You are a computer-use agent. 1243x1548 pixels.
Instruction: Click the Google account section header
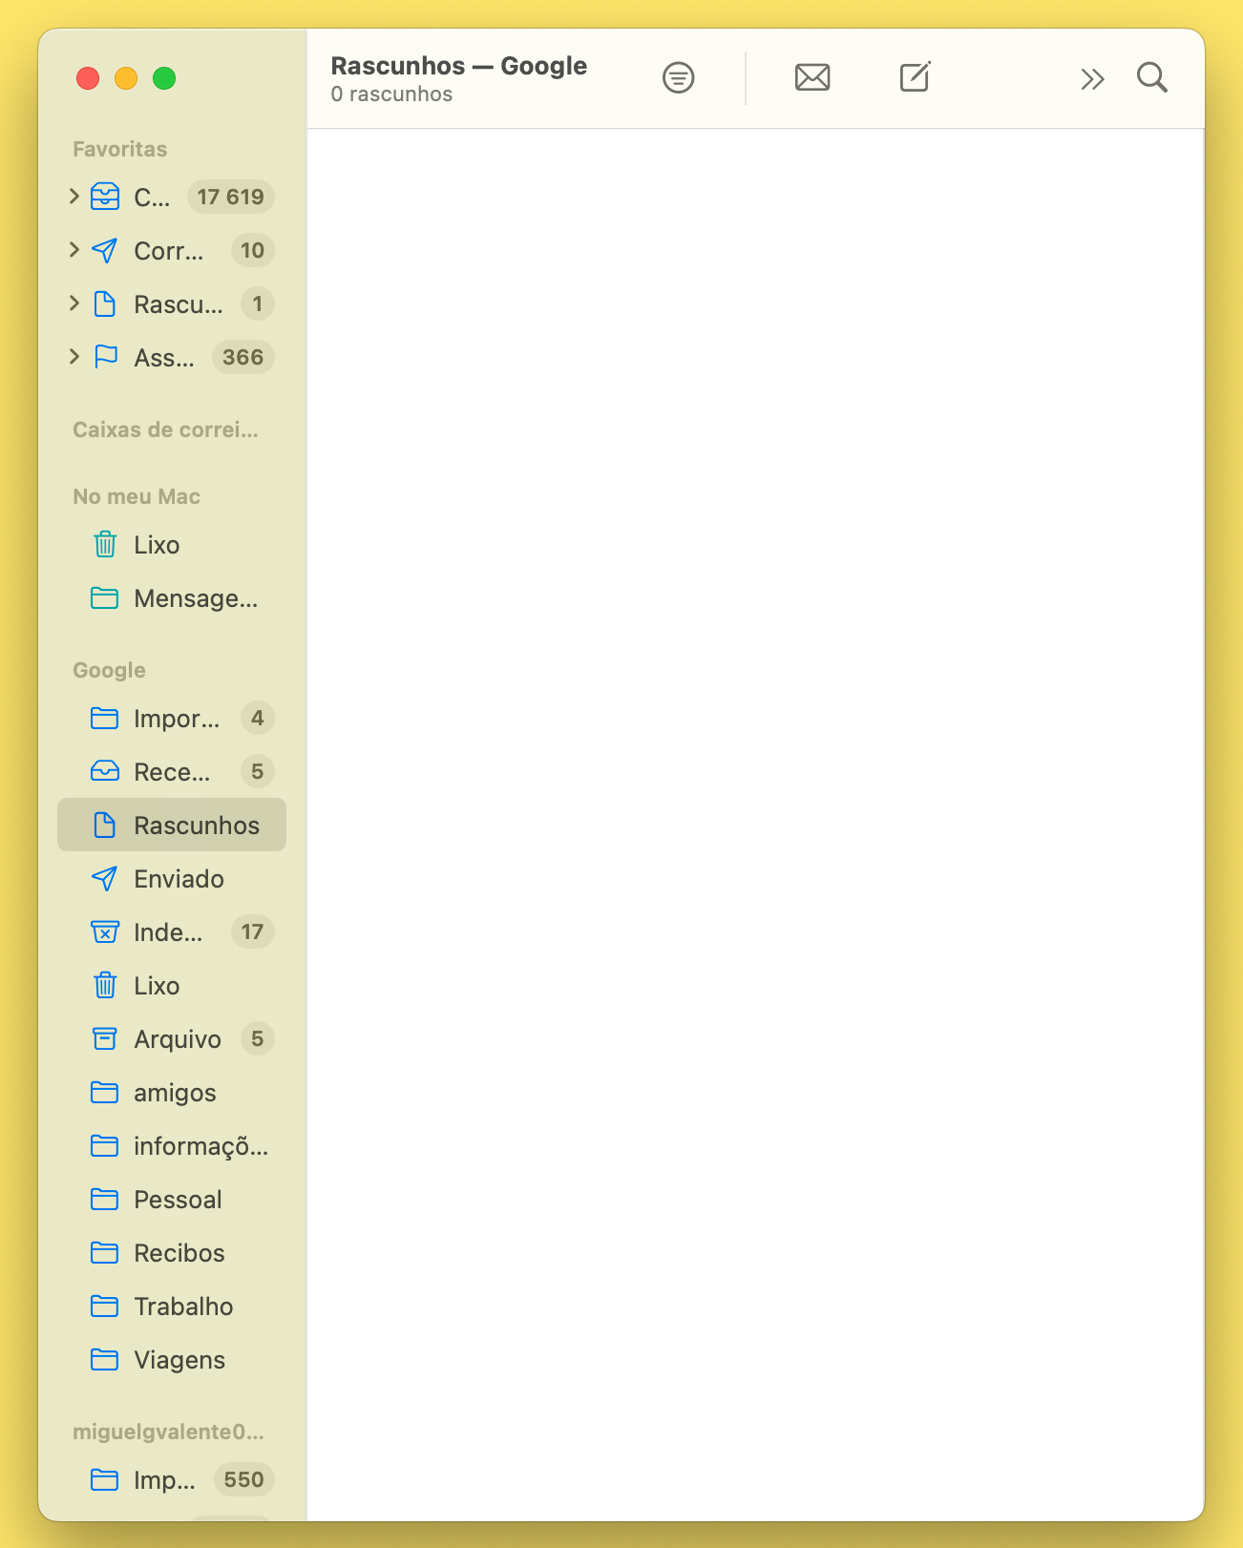point(110,670)
